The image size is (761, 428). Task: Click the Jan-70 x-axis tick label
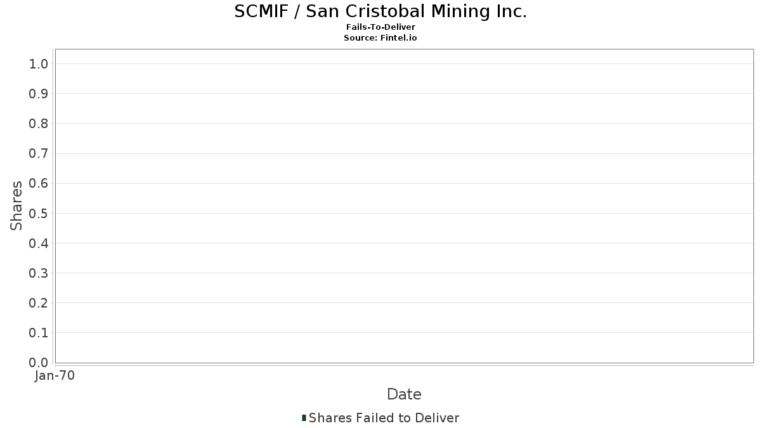point(55,376)
